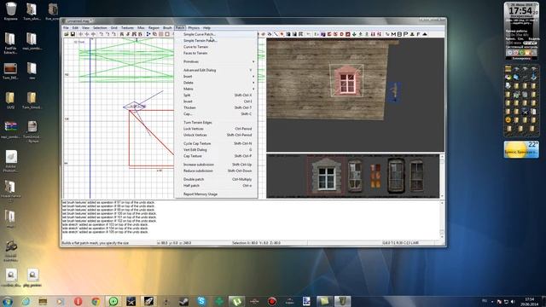This screenshot has height=307, width=546.
Task: Select Unlock Vertices entry
Action: click(216, 135)
